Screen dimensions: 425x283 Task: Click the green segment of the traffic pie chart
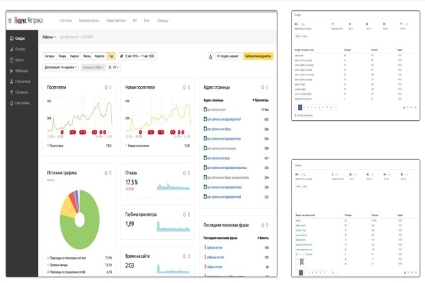click(x=87, y=233)
